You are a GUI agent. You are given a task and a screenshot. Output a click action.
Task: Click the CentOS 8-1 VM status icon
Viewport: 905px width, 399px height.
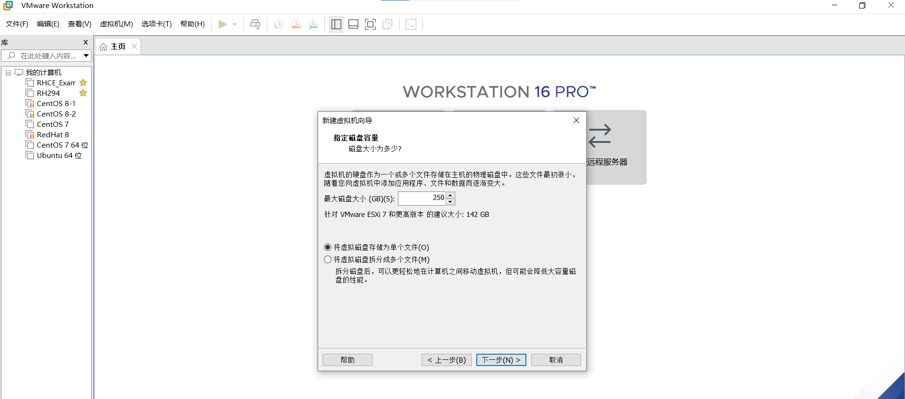click(x=30, y=103)
